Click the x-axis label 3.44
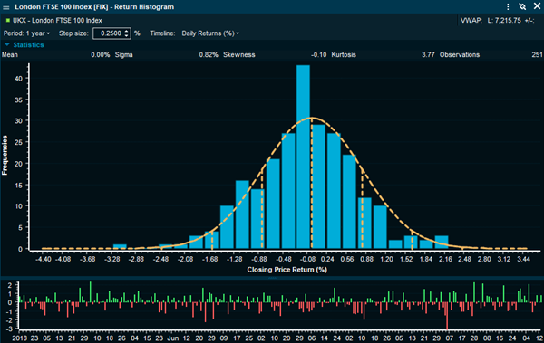This screenshot has width=544, height=343. coord(523,259)
